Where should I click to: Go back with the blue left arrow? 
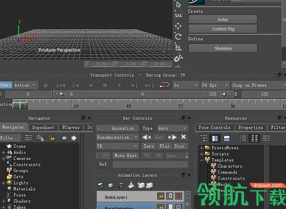click(64, 138)
